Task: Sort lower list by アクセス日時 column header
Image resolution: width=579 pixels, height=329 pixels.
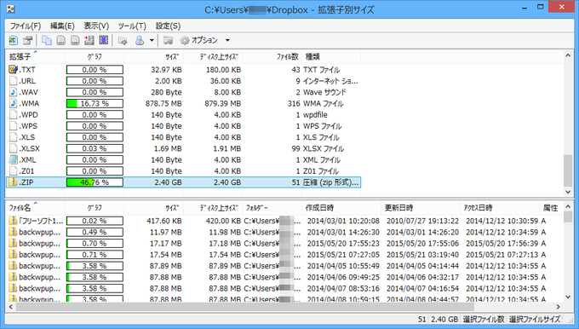Action: click(500, 208)
